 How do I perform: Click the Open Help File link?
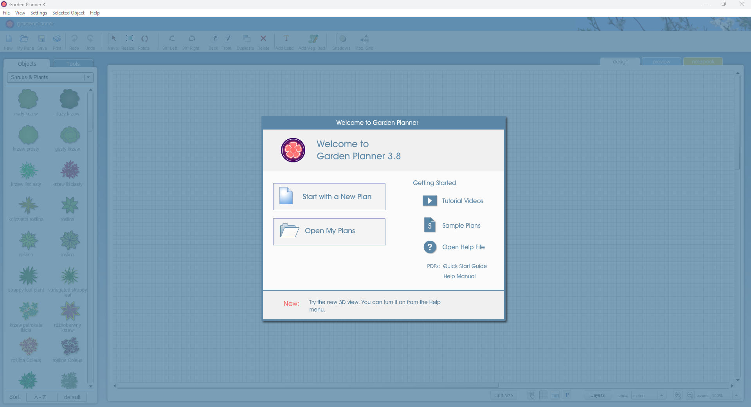(463, 247)
